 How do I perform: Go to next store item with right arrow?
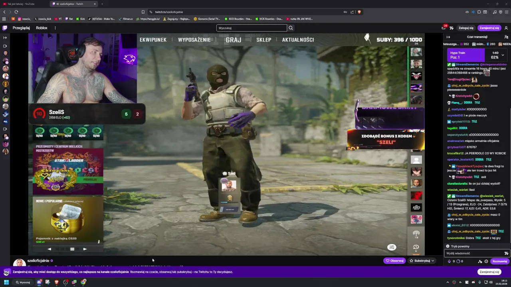pyautogui.click(x=85, y=249)
